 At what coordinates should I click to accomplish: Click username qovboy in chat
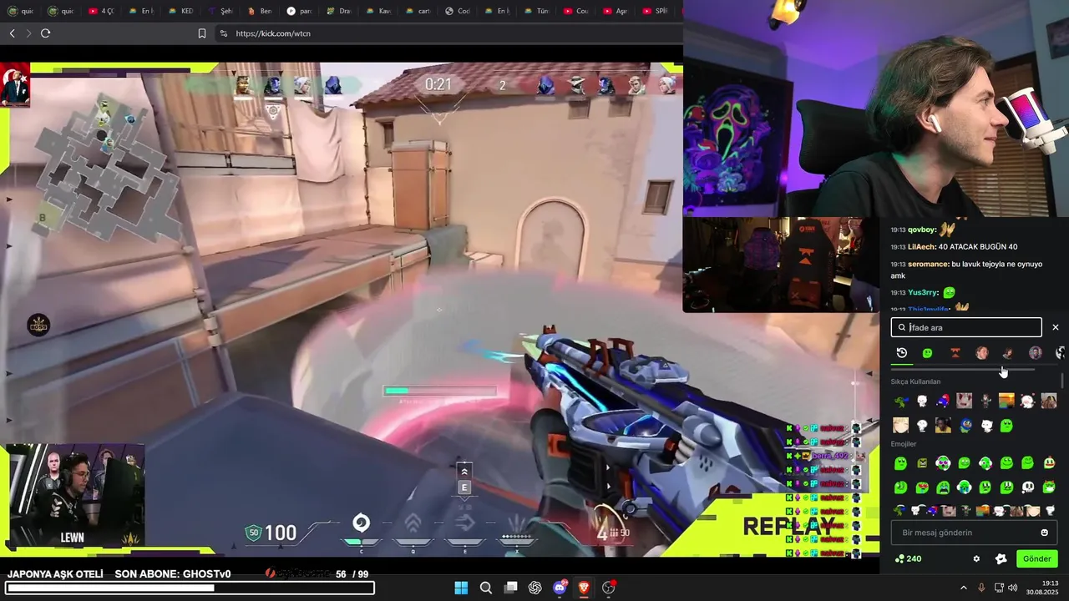tap(922, 230)
